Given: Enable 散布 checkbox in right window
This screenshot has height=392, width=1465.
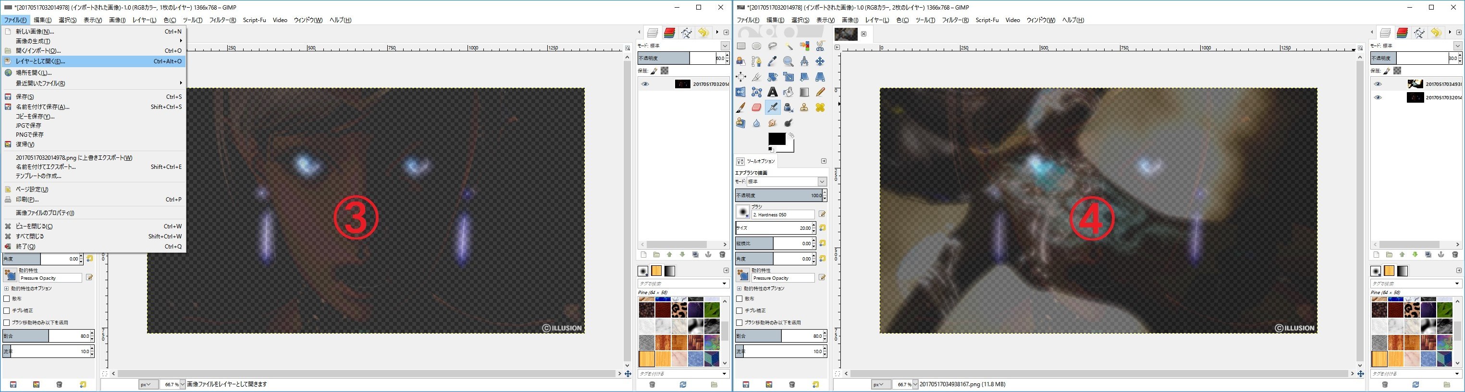Looking at the screenshot, I should pos(739,299).
